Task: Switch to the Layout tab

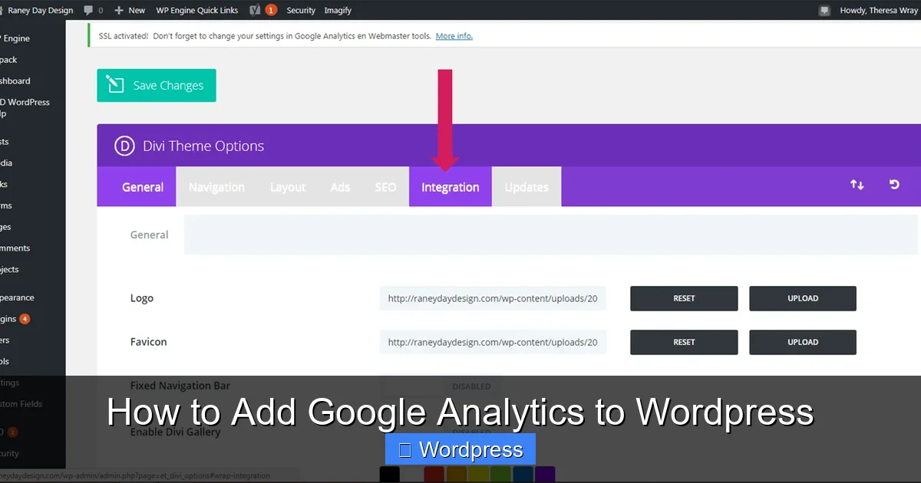Action: coord(288,186)
